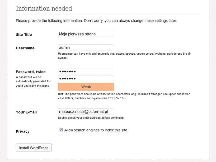Click the 'Please provide the following information' paragraph
Viewport: 216px width, 162px height.
tap(96, 21)
